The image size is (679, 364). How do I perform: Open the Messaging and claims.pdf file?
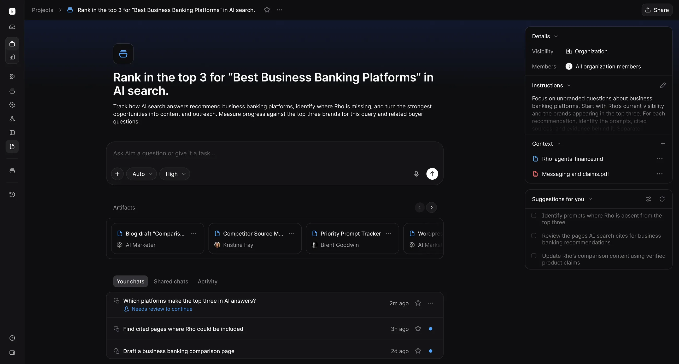point(575,174)
